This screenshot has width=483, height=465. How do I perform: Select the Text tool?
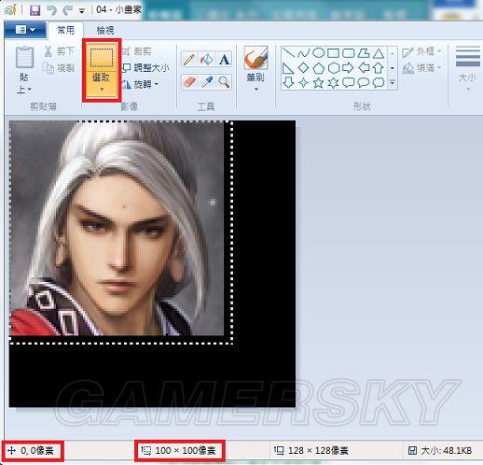coord(225,60)
